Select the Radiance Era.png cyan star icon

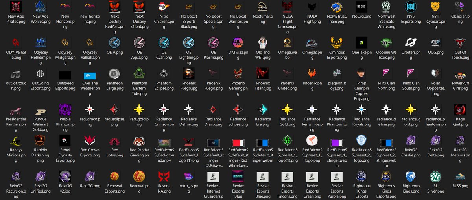pos(263,109)
